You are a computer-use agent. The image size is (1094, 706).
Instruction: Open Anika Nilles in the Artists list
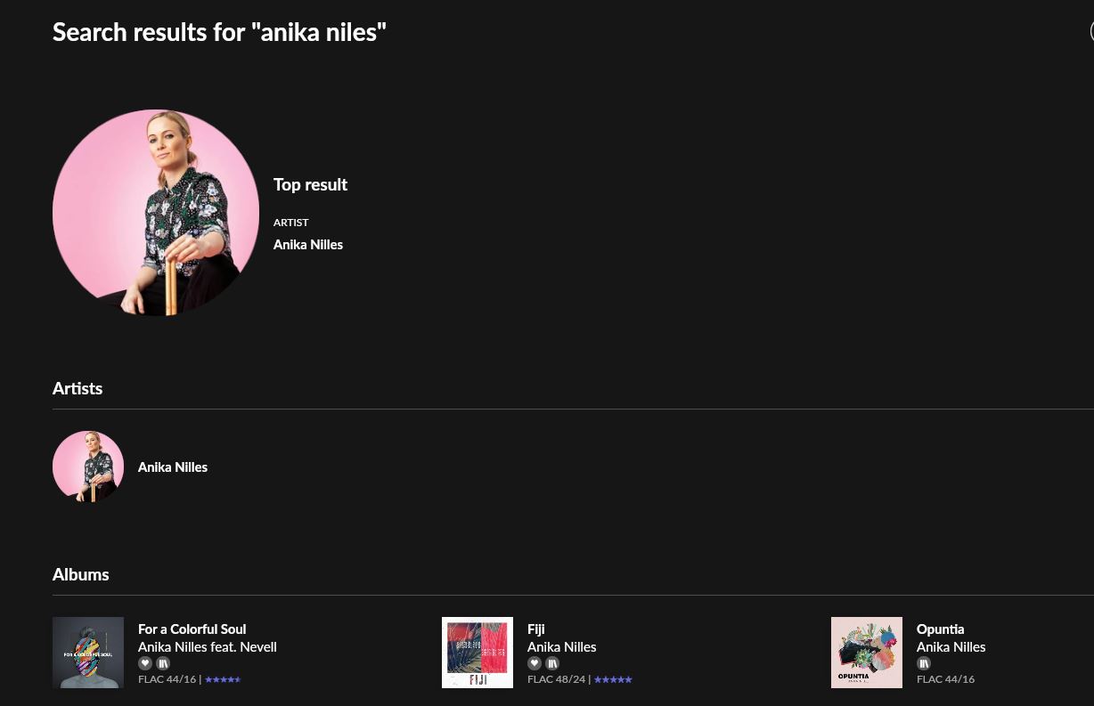173,467
